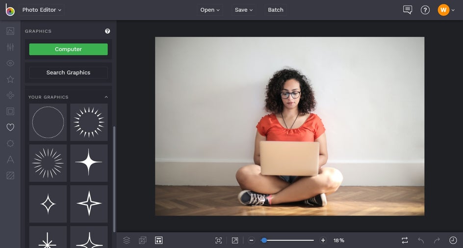Viewport: 463px width, 248px height.
Task: Click the 18 % zoom value
Action: point(339,240)
